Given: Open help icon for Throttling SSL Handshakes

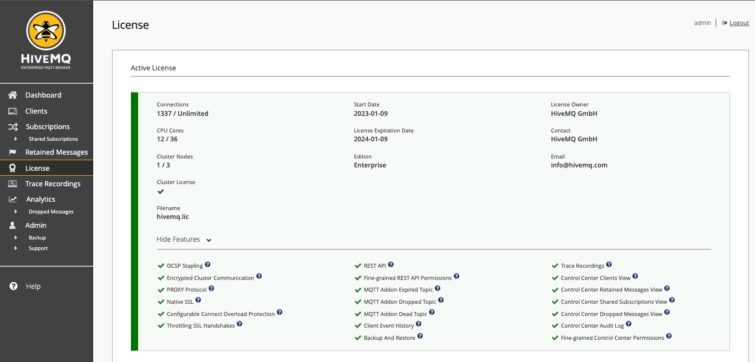Looking at the screenshot, I should [x=240, y=324].
